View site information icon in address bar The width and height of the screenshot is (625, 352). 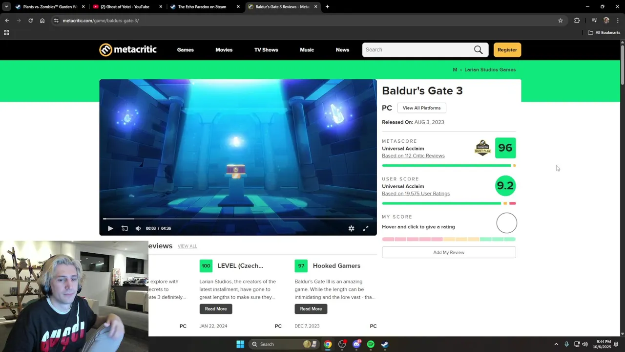(x=56, y=21)
